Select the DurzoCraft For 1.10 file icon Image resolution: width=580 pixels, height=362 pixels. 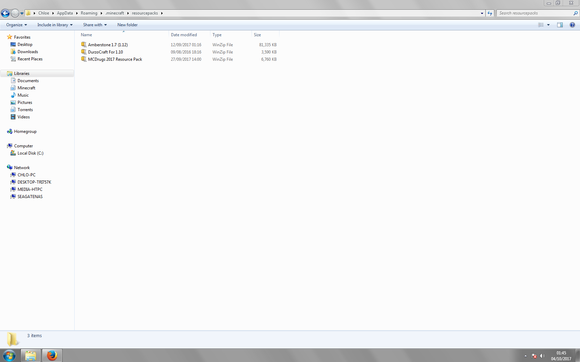pos(84,52)
